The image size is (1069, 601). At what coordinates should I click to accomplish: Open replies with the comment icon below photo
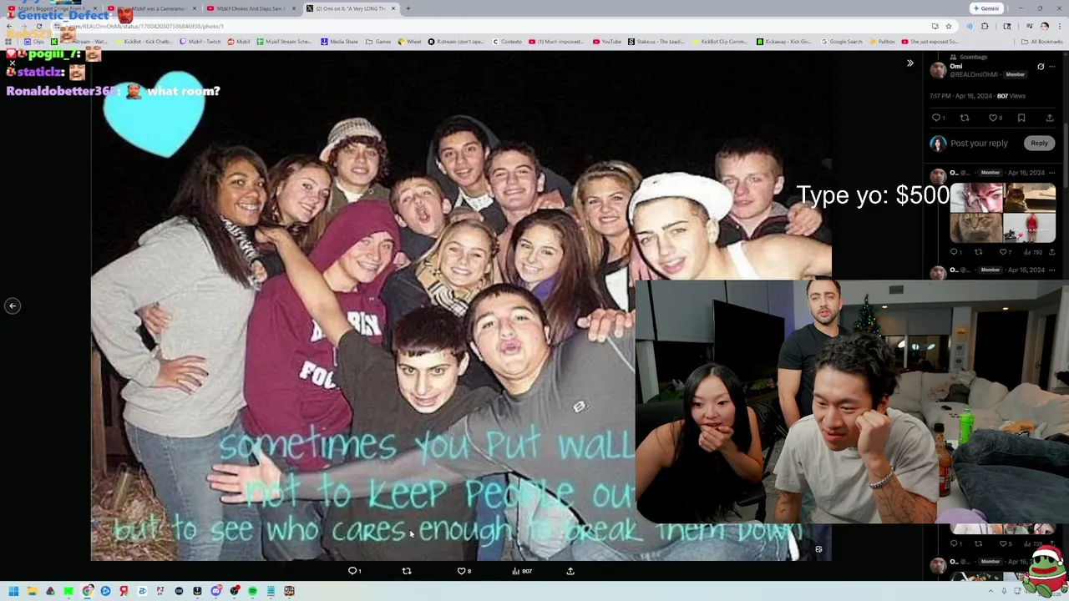pos(354,571)
